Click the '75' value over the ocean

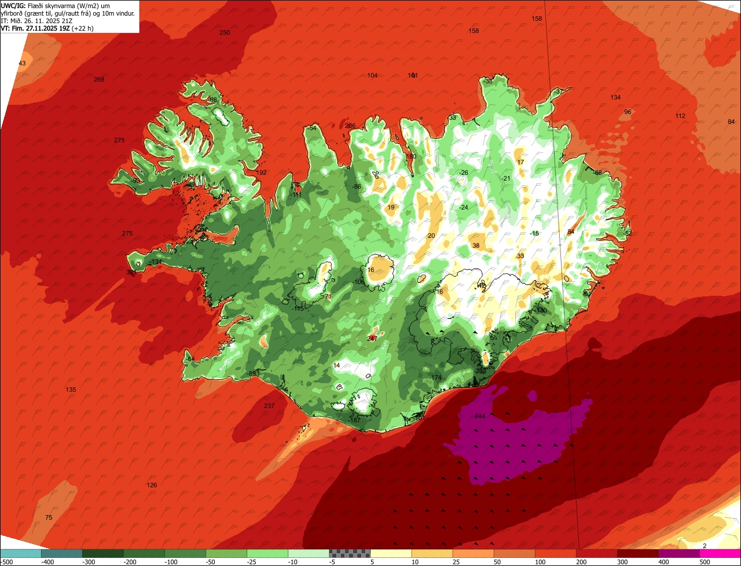coord(49,517)
